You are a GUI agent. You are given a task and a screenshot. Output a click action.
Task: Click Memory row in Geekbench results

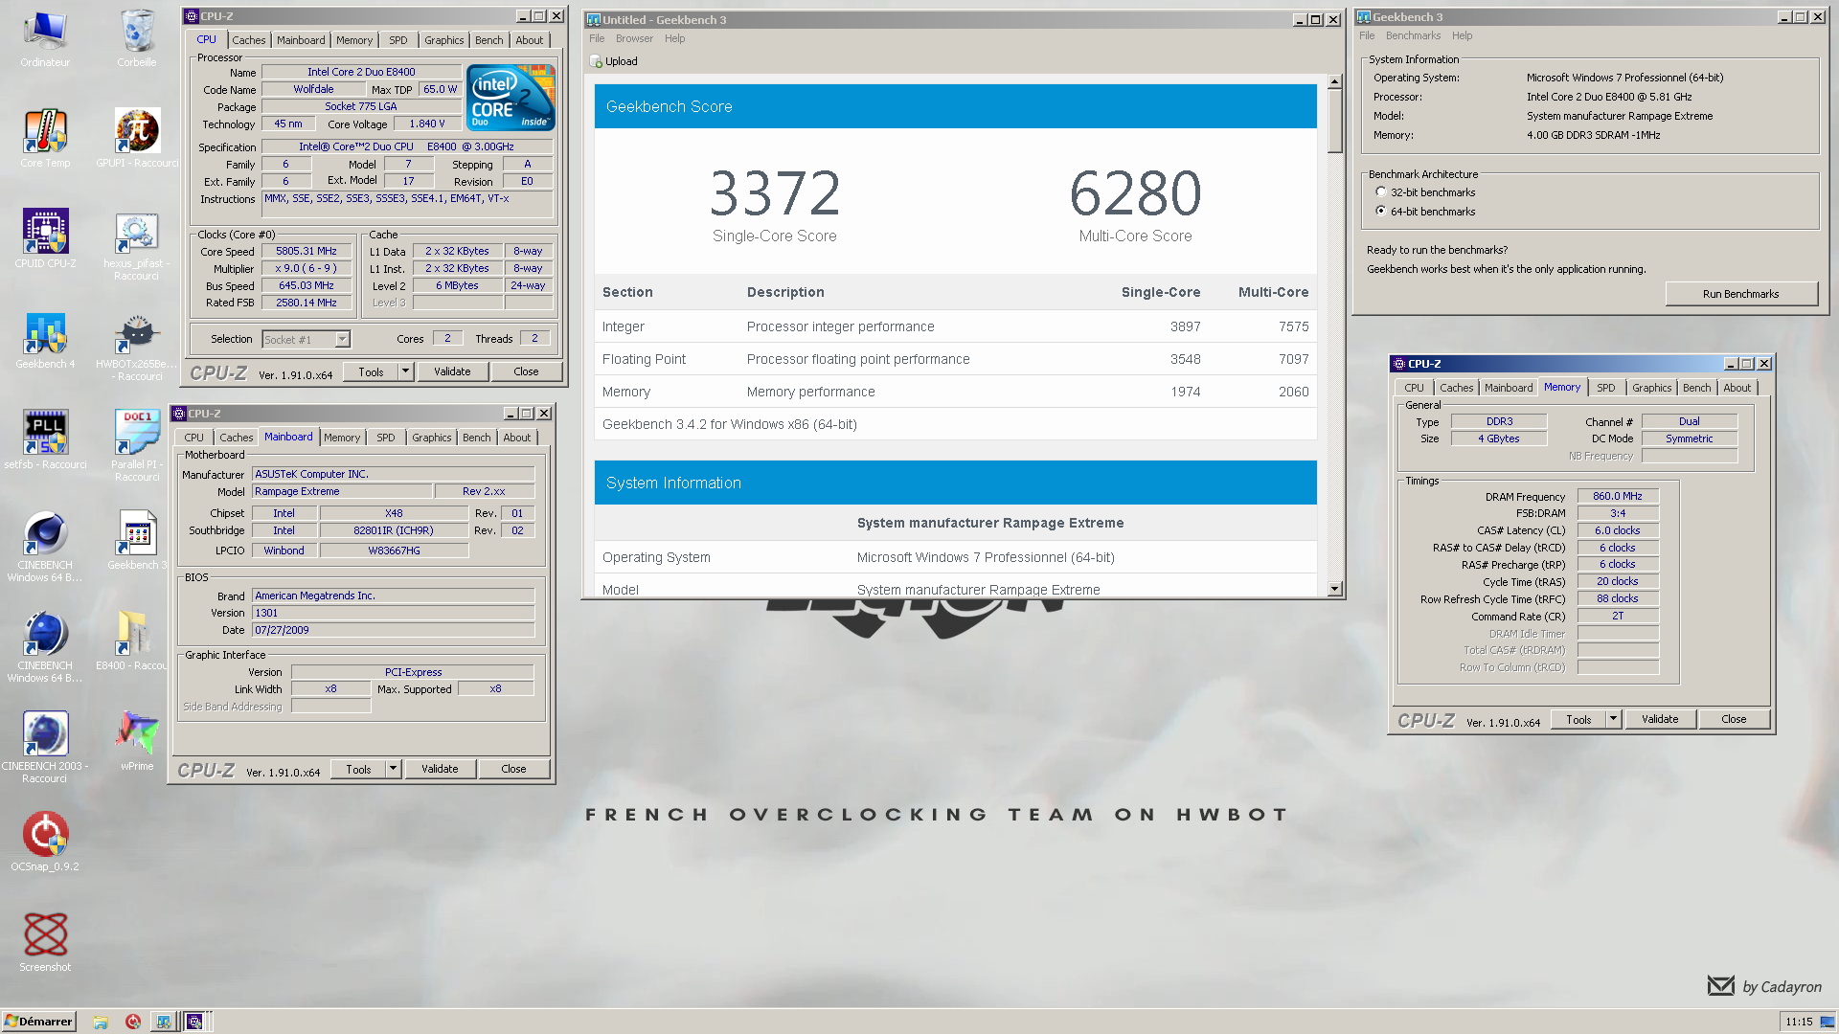[x=955, y=392]
